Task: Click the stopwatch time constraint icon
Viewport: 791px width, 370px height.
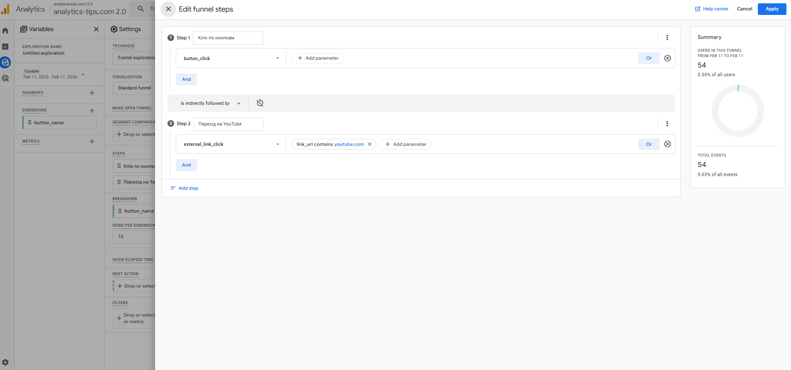Action: (x=260, y=103)
